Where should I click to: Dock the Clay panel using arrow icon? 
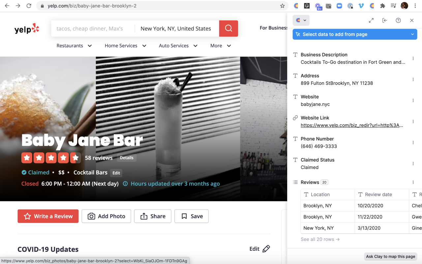click(x=384, y=20)
